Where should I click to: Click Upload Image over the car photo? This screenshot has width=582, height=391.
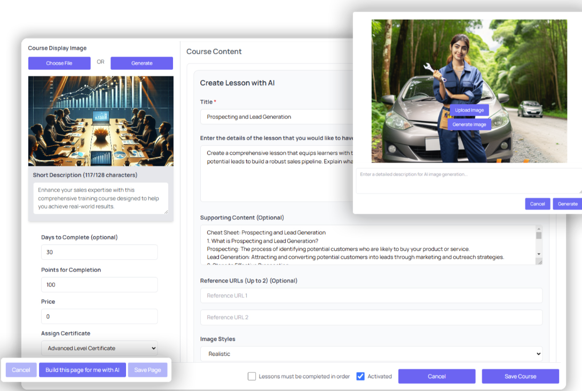coord(469,110)
